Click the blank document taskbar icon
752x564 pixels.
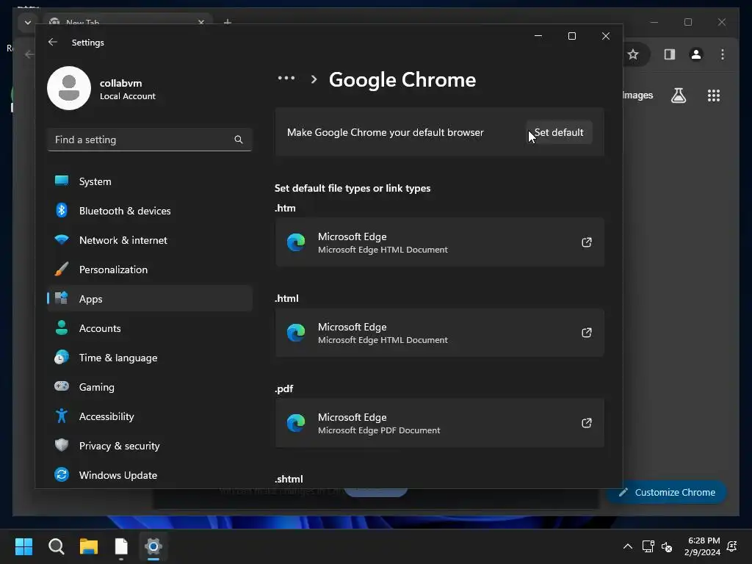(x=121, y=546)
